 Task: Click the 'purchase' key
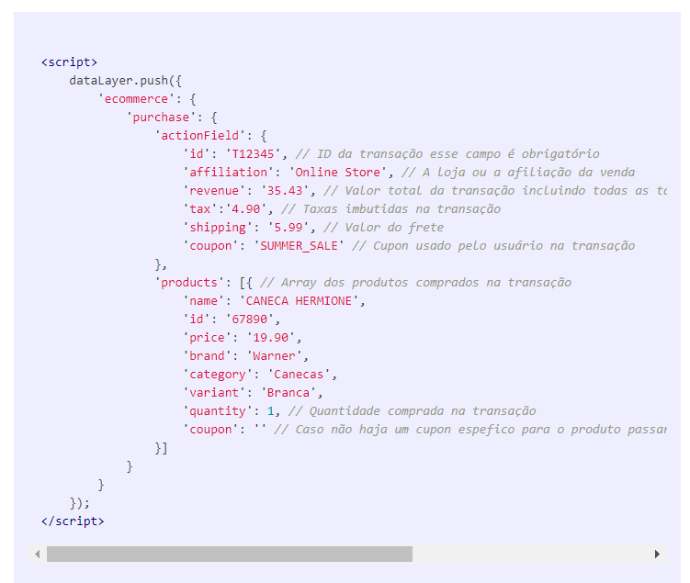161,118
